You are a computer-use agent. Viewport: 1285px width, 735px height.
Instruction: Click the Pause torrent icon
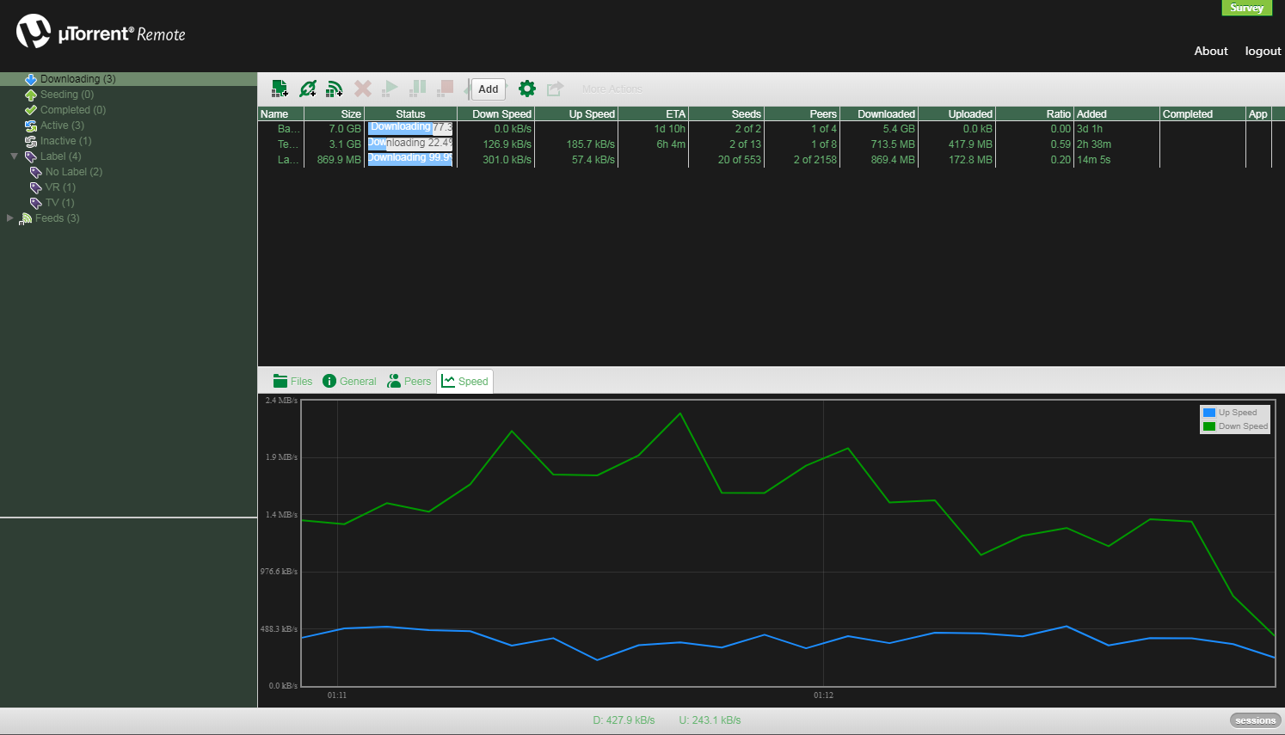coord(418,88)
